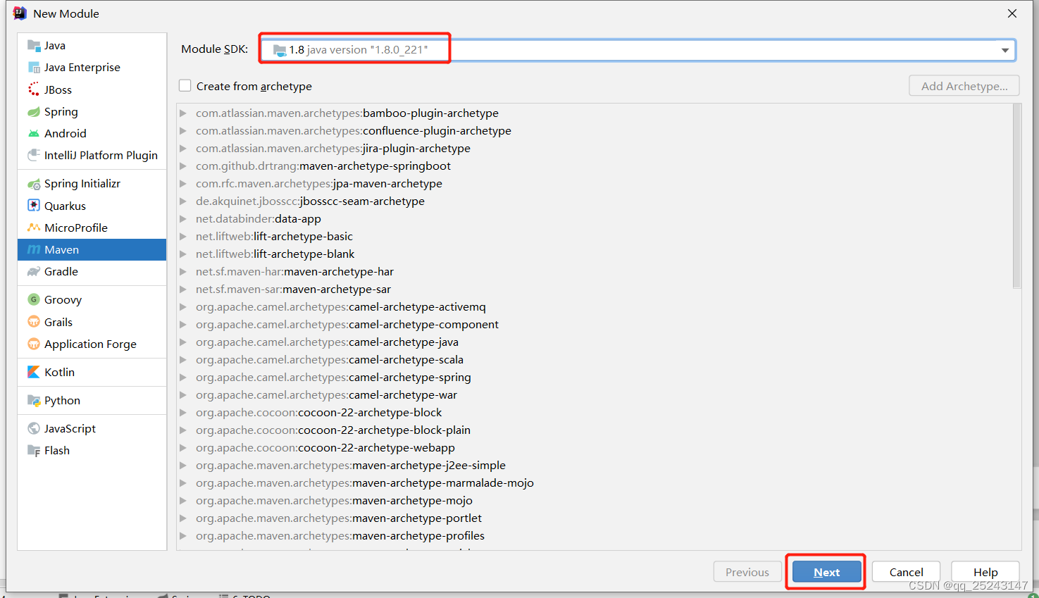Expand maven-archetype-springboot node
The height and width of the screenshot is (598, 1039).
pyautogui.click(x=183, y=166)
